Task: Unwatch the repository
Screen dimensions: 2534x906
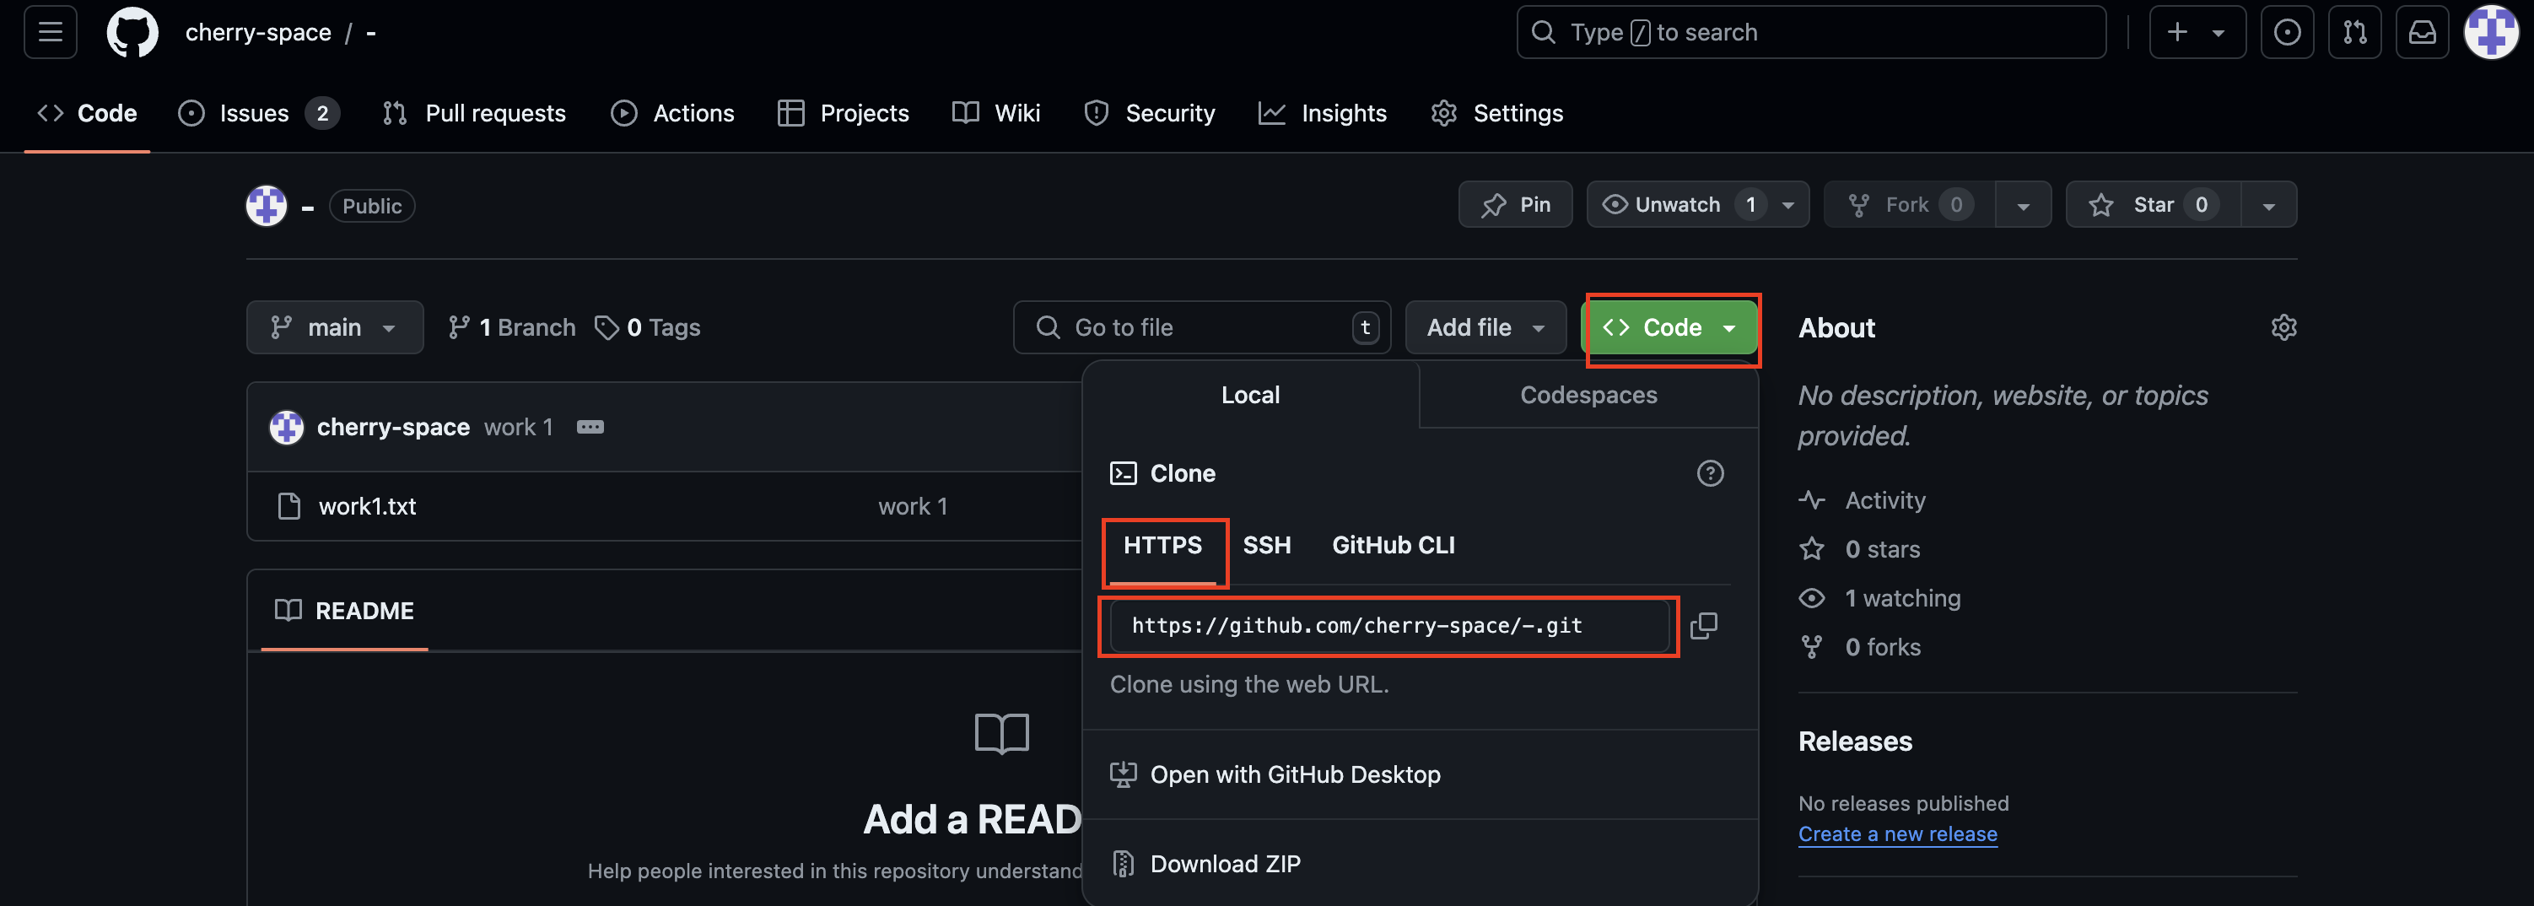Action: click(1677, 205)
